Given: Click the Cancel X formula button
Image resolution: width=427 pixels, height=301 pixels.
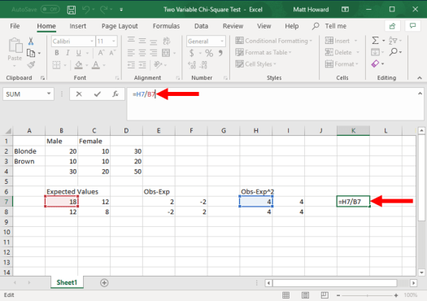Looking at the screenshot, I should 79,94.
